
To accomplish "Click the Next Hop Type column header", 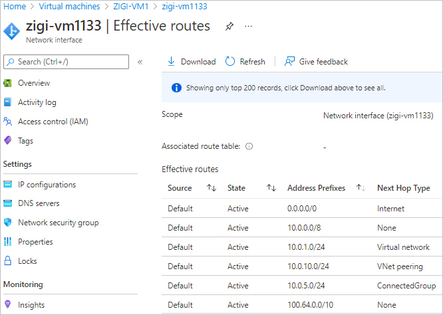I will click(x=404, y=188).
